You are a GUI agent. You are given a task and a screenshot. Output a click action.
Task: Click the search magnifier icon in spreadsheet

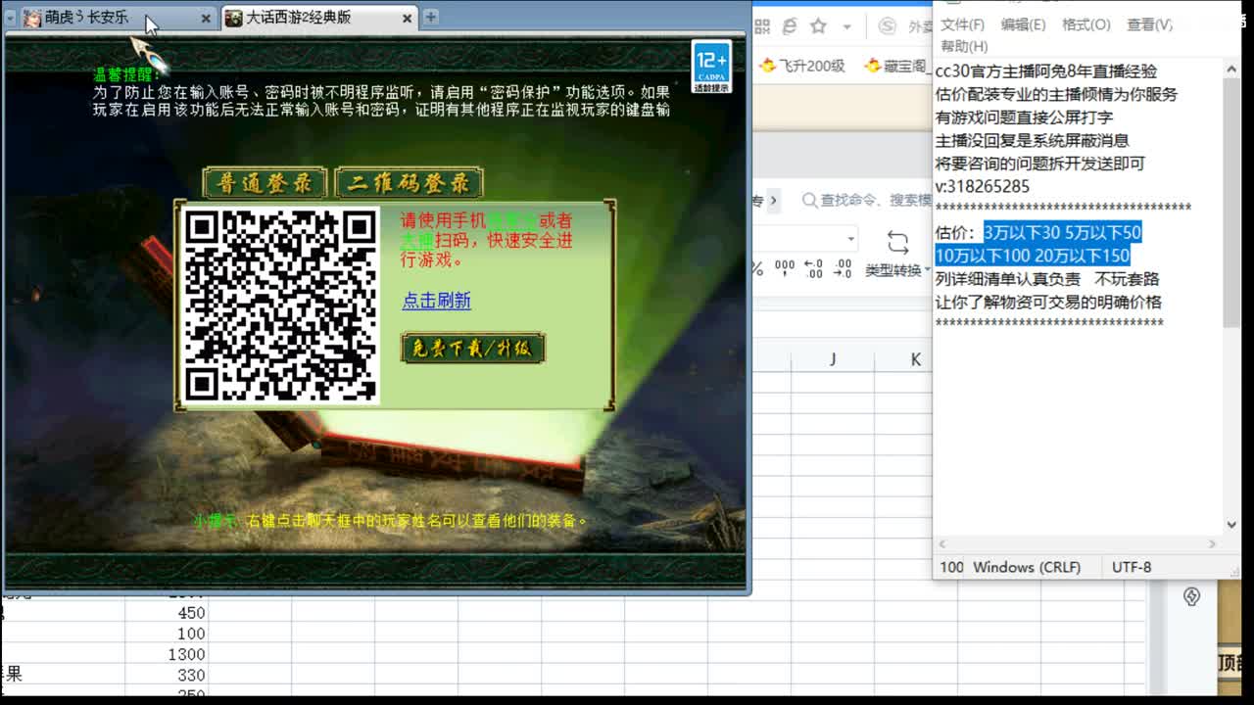[809, 201]
